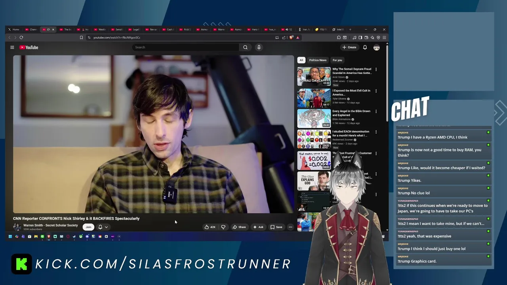Click the browser address bar URL
Screen dimensions: 507x285
tap(117, 37)
